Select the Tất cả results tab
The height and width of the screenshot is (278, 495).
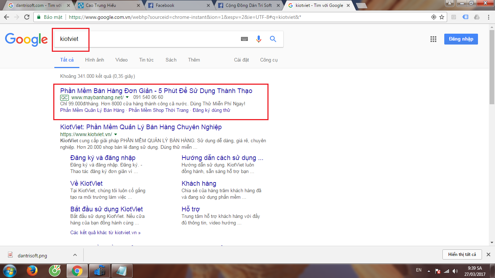pos(67,60)
